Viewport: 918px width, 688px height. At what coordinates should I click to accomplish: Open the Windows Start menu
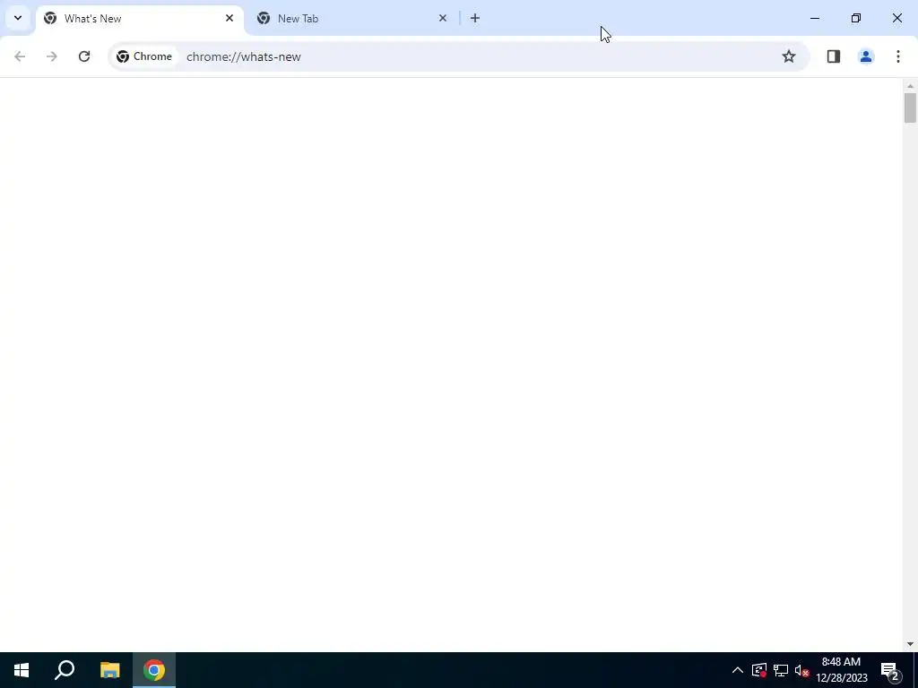point(22,670)
